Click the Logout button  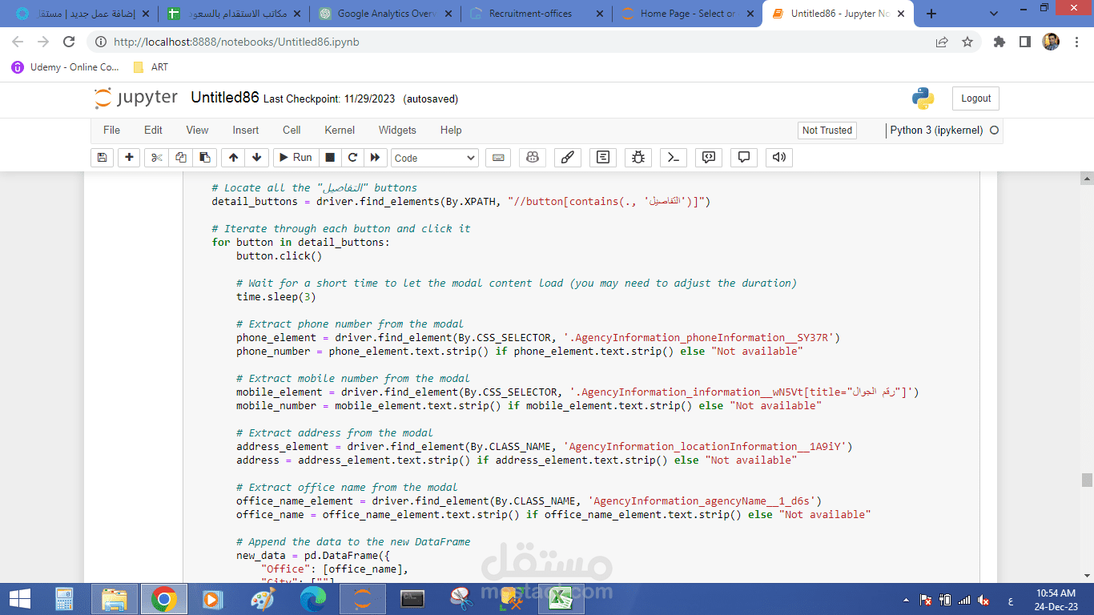(975, 98)
